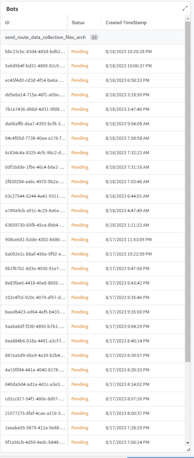Image resolution: width=194 pixels, height=458 pixels.
Task: Select bot ID baedb423-ed64-4af5
Action: (35, 312)
